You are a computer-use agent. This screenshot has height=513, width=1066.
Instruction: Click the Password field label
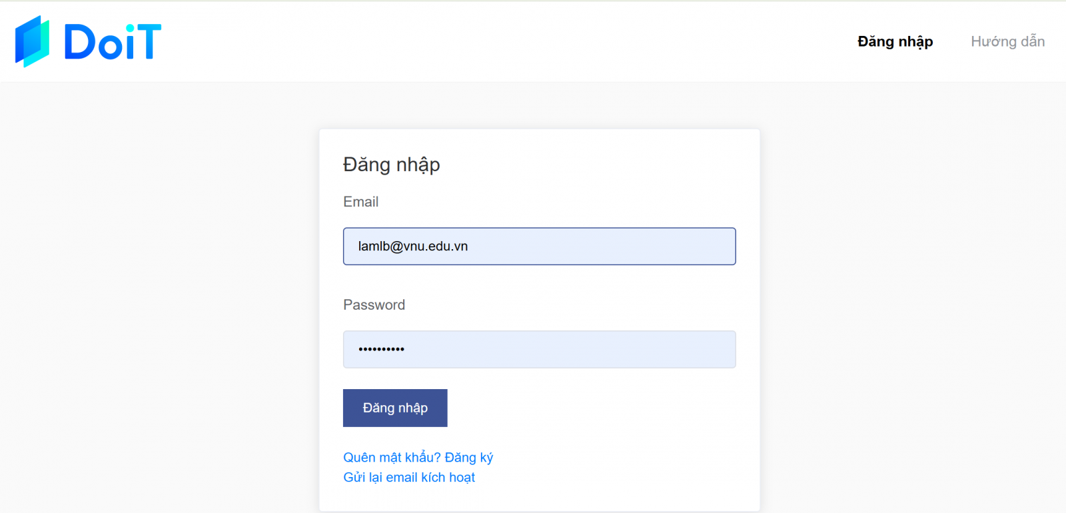[374, 304]
